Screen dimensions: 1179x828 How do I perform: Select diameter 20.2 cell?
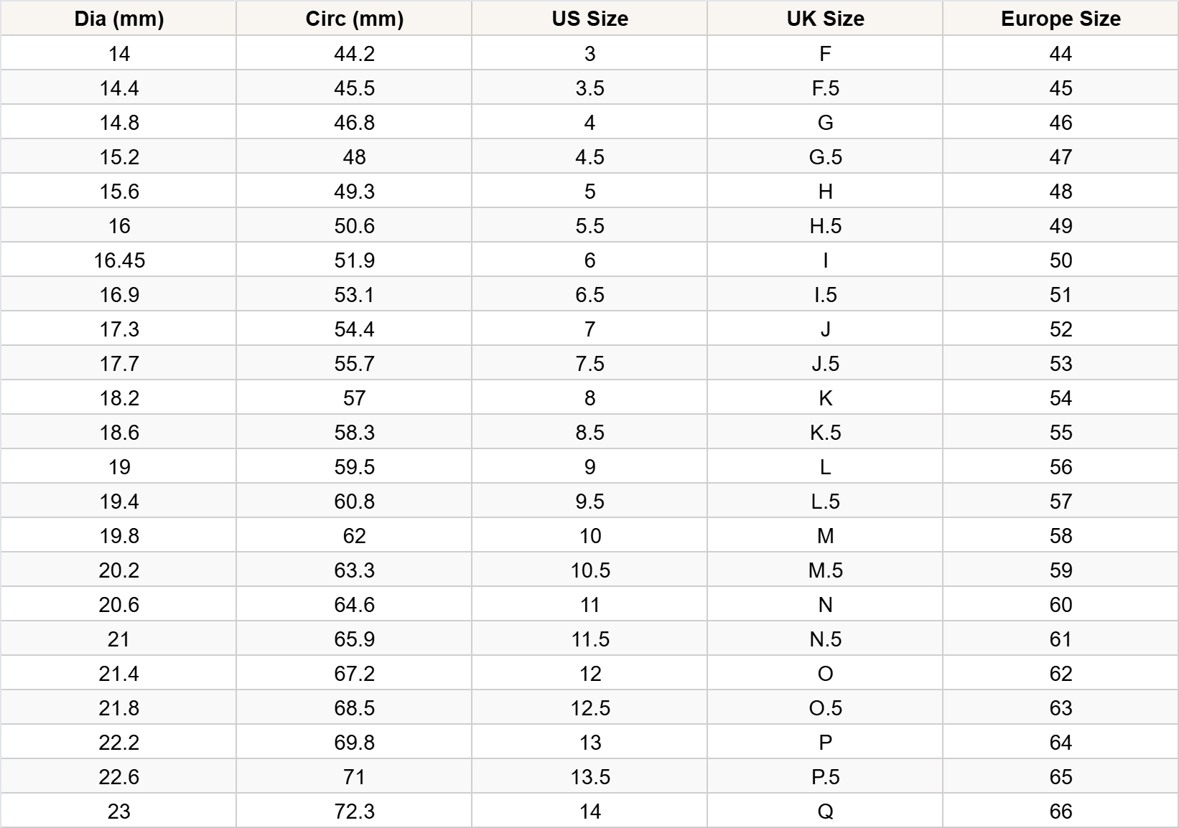(118, 570)
